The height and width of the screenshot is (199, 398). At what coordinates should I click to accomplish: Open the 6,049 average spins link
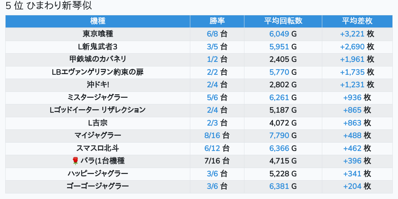pos(279,34)
